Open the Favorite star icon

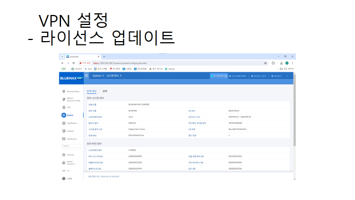coord(64,154)
